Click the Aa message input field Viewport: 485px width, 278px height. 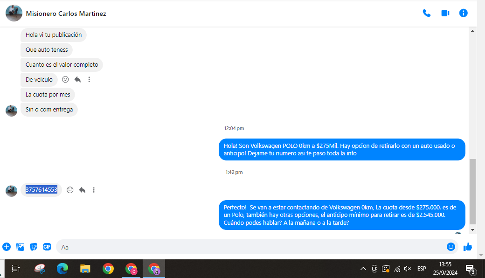(x=252, y=247)
